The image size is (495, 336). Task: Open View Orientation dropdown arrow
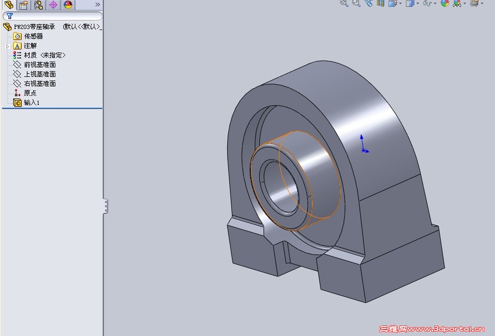point(400,4)
